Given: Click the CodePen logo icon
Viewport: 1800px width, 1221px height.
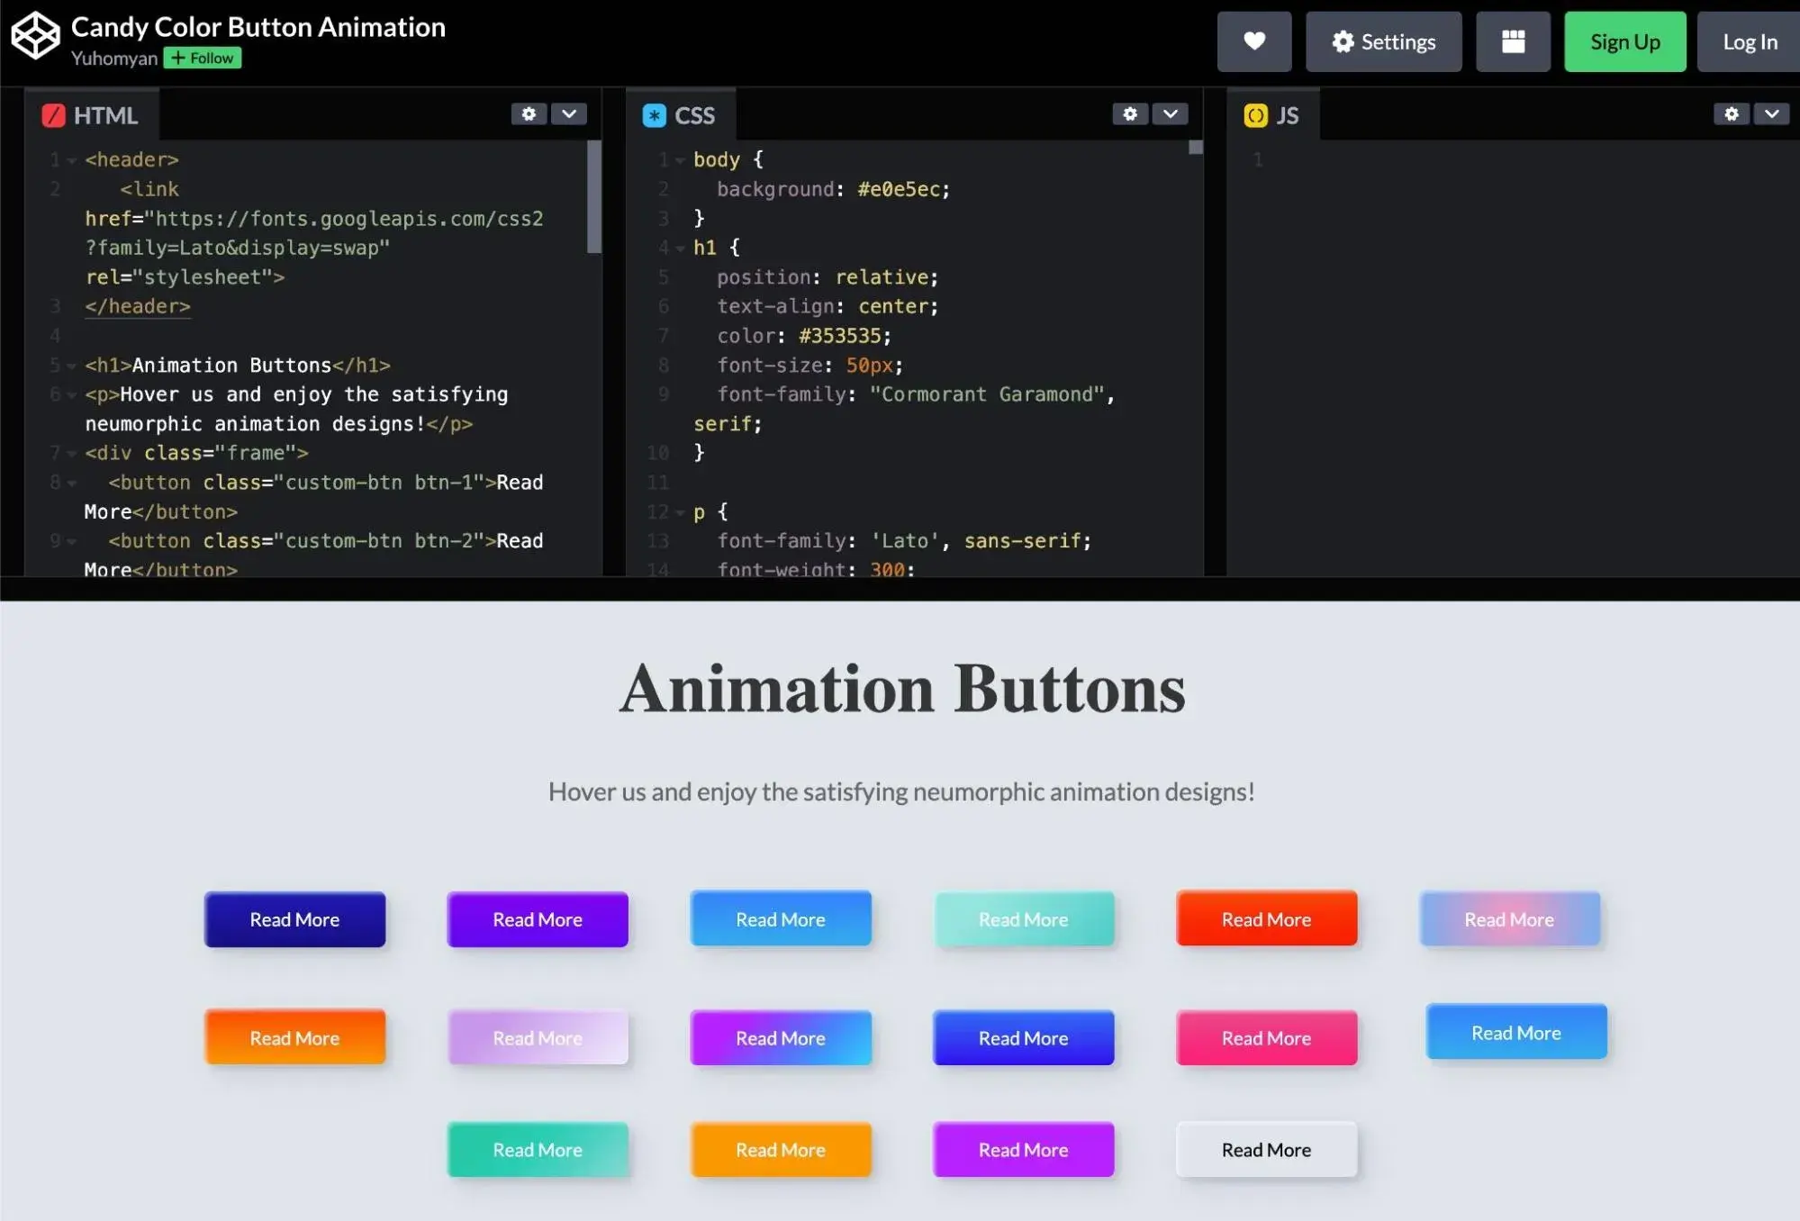Looking at the screenshot, I should 35,36.
